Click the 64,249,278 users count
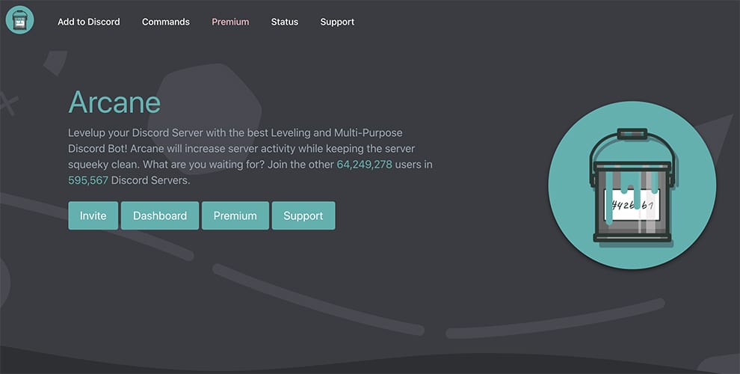 pyautogui.click(x=364, y=165)
